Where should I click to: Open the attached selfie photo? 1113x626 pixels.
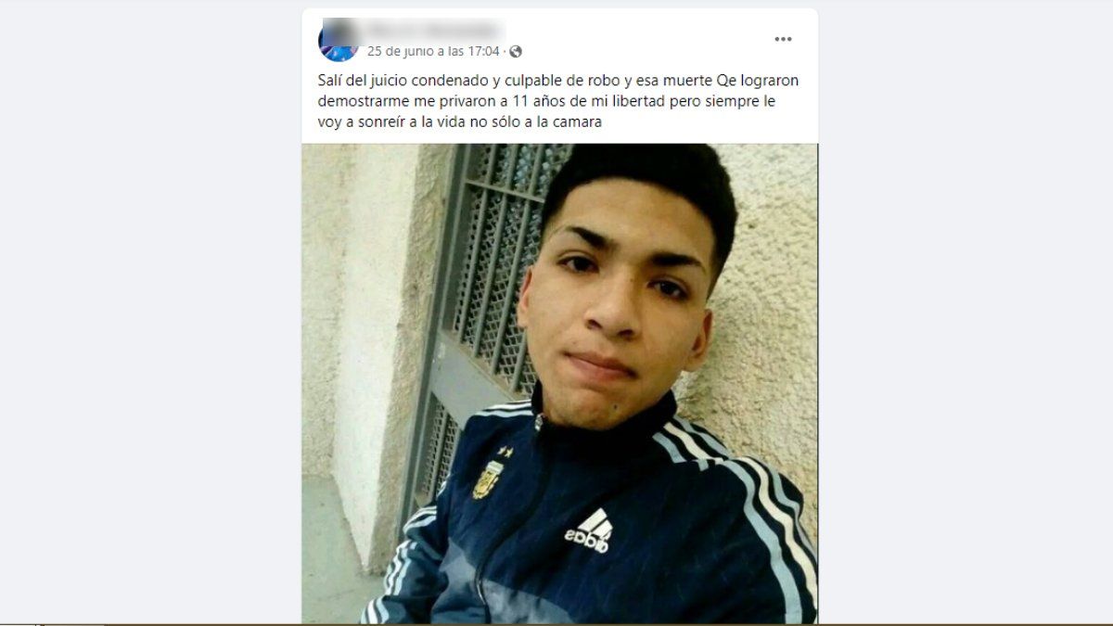point(559,383)
